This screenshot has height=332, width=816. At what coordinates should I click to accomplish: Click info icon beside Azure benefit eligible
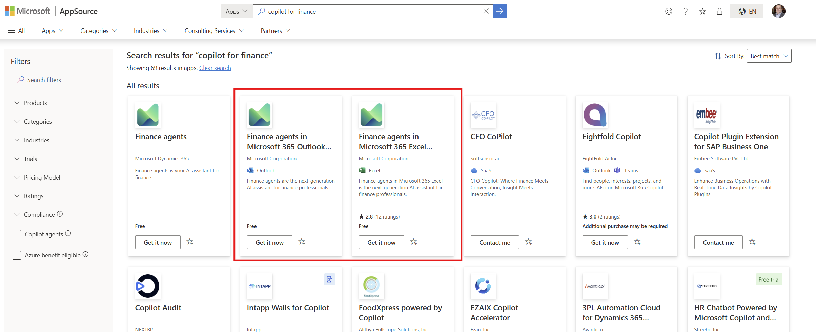click(86, 254)
